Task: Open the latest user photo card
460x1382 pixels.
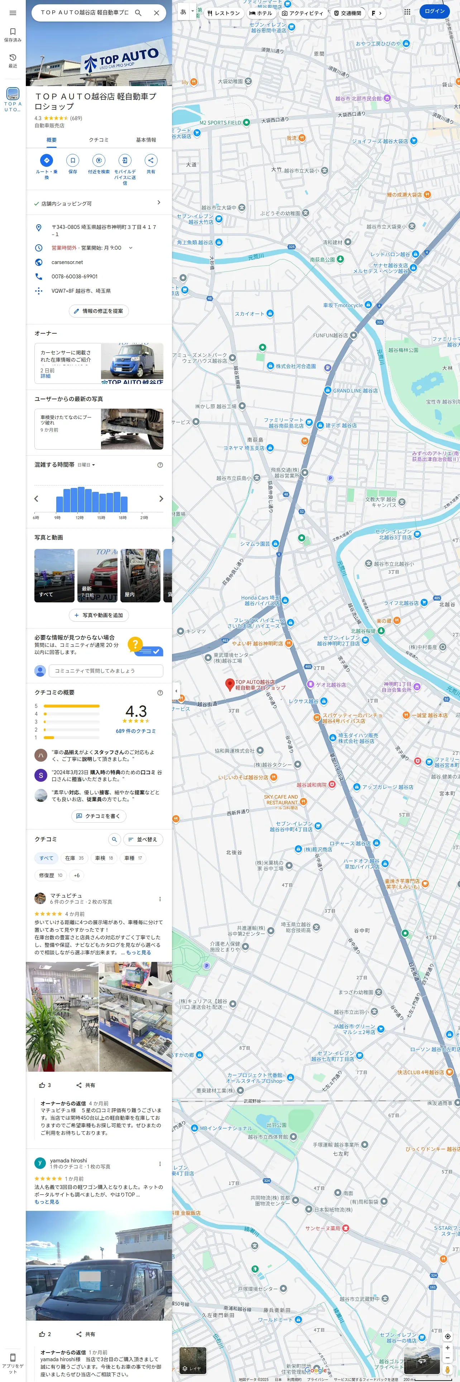Action: (x=99, y=429)
